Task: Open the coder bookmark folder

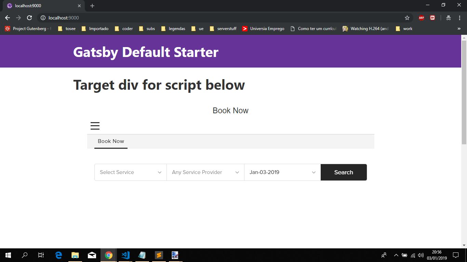Action: (124, 29)
